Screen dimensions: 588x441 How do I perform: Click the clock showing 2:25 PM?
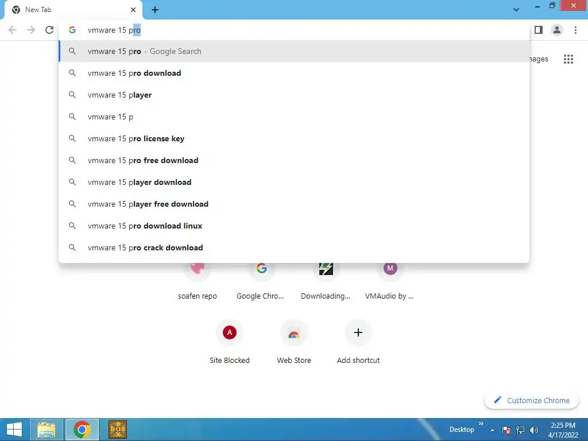(563, 430)
